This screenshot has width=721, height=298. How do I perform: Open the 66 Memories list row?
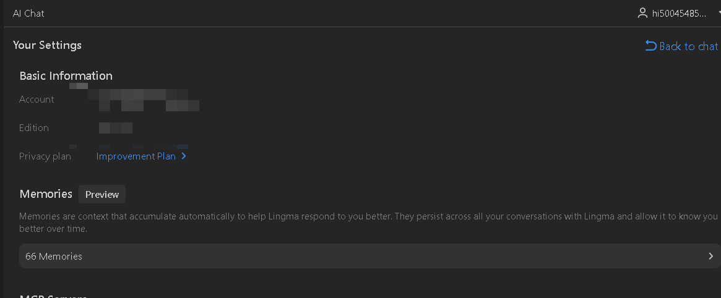point(369,256)
